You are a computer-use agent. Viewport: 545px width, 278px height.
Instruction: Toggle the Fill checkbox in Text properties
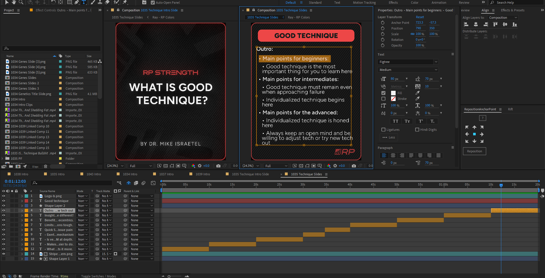coord(383,93)
